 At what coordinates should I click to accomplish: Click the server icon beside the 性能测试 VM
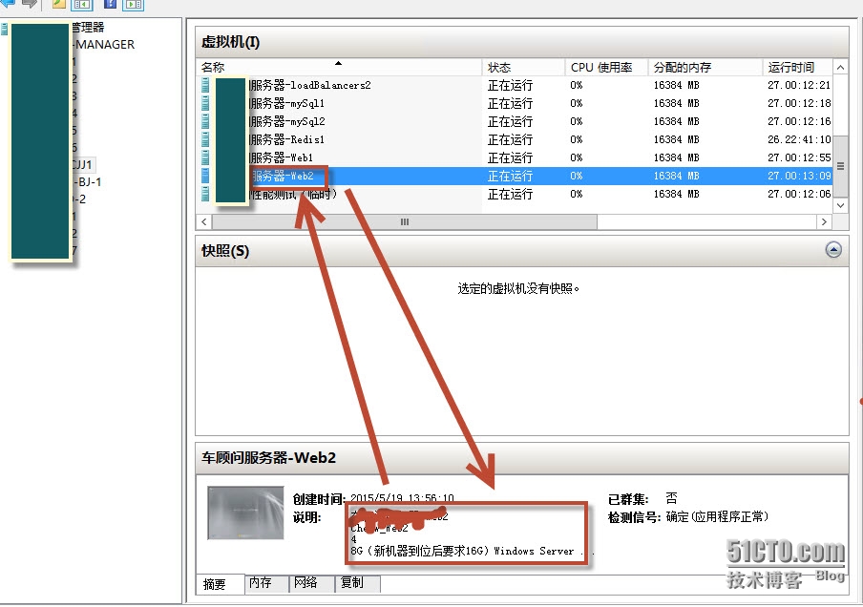(x=205, y=194)
